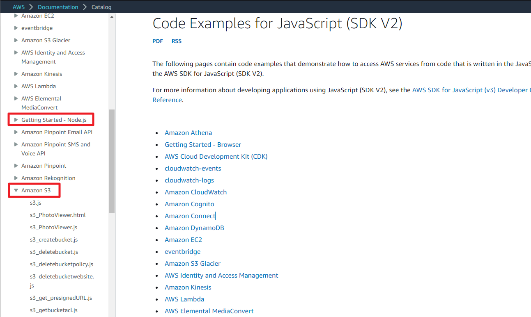Click Catalog in the breadcrumb

pos(101,7)
